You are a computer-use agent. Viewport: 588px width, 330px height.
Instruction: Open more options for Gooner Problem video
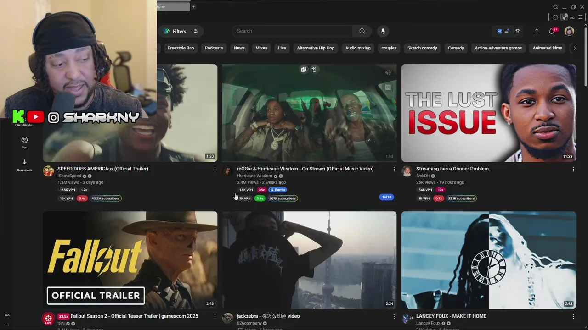(573, 169)
